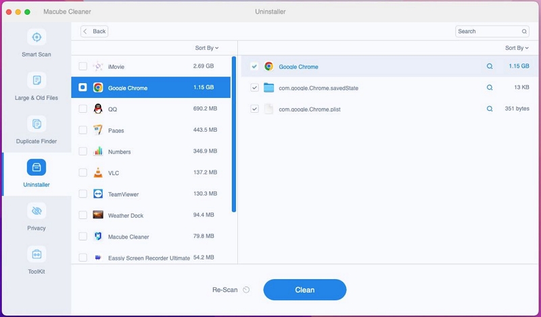Open the Smart Scan sidebar icon

(37, 37)
